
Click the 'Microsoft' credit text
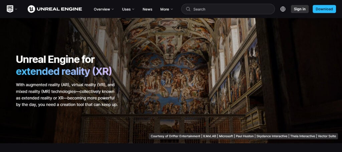point(226,136)
